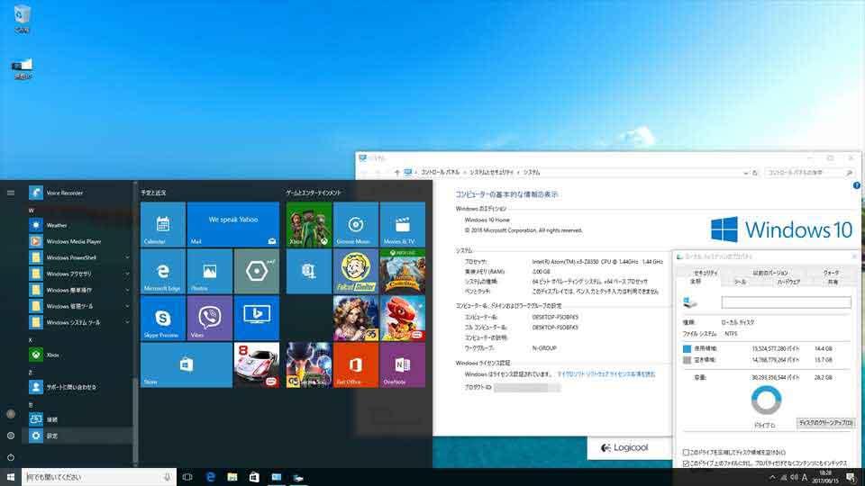Screen dimensions: 865x486
Task: Open the Xbox characters tile
Action: tap(309, 224)
